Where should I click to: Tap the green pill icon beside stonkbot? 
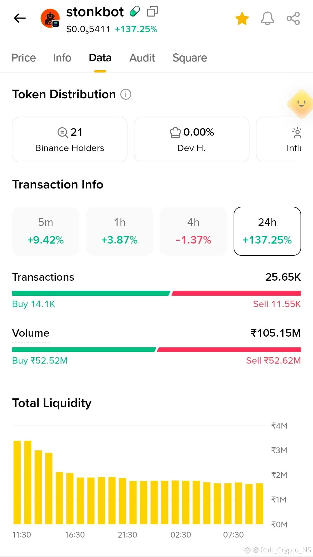(135, 12)
